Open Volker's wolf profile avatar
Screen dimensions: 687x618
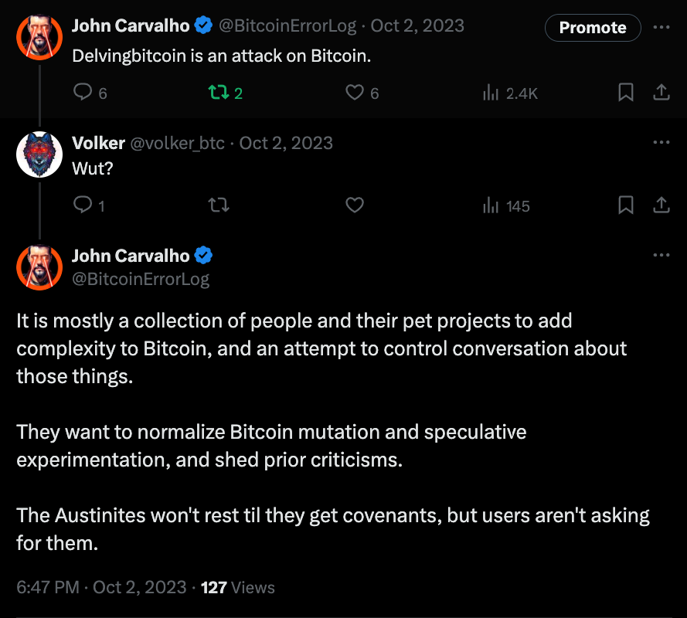point(39,154)
